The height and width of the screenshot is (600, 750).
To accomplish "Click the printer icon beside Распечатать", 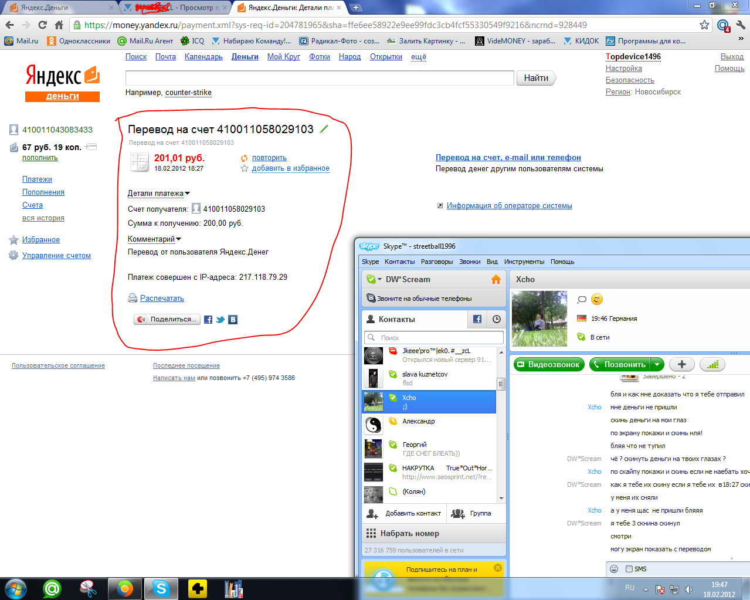I will pos(133,298).
